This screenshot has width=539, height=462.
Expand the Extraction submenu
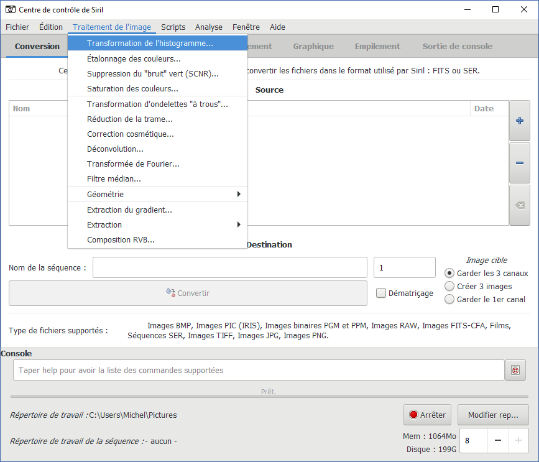[x=157, y=225]
